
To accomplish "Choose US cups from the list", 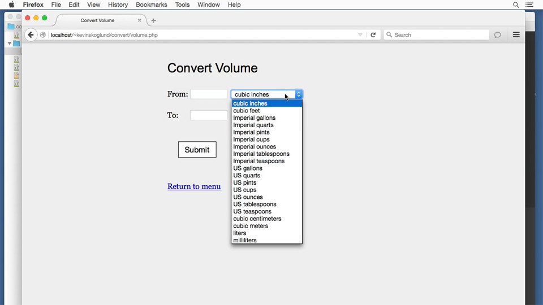I will (266, 190).
